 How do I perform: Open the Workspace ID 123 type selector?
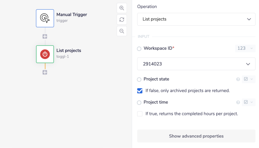245,48
